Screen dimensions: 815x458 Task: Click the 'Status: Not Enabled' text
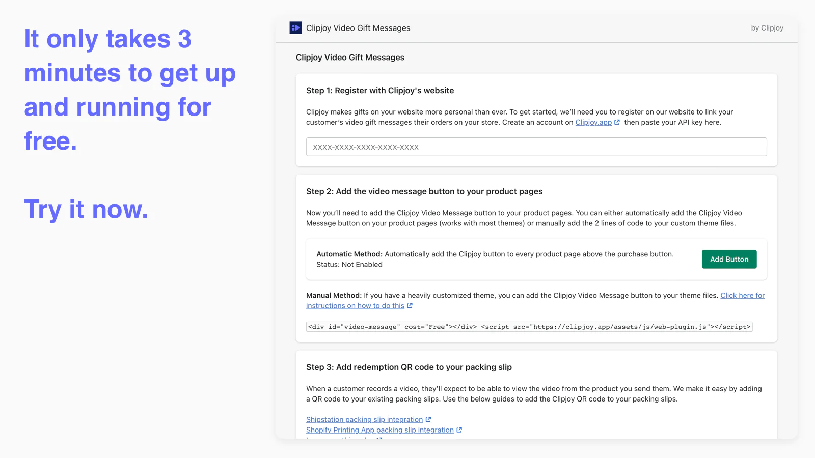click(x=349, y=265)
